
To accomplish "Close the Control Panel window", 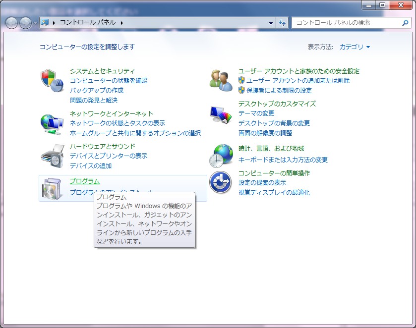I will coord(401,5).
